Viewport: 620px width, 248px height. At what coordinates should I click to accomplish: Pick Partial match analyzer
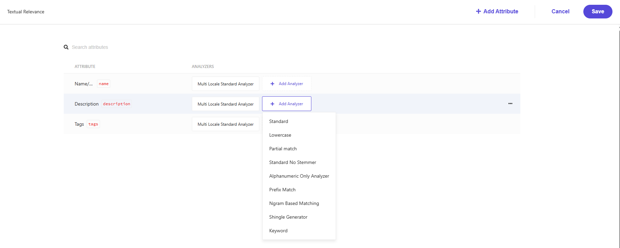click(283, 149)
